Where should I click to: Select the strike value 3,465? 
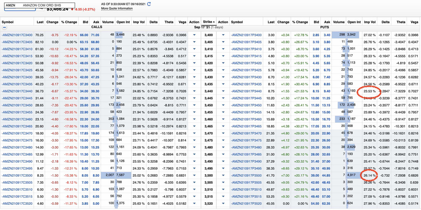pyautogui.click(x=209, y=126)
